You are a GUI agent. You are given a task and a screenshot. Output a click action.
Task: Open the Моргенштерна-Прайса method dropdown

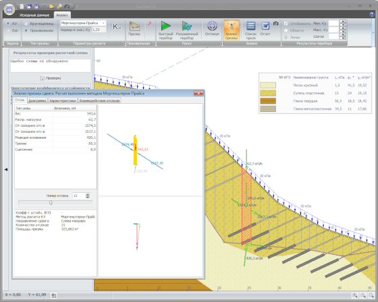click(x=83, y=23)
